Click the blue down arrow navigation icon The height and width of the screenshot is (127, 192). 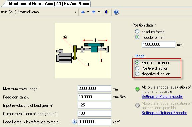point(94,12)
